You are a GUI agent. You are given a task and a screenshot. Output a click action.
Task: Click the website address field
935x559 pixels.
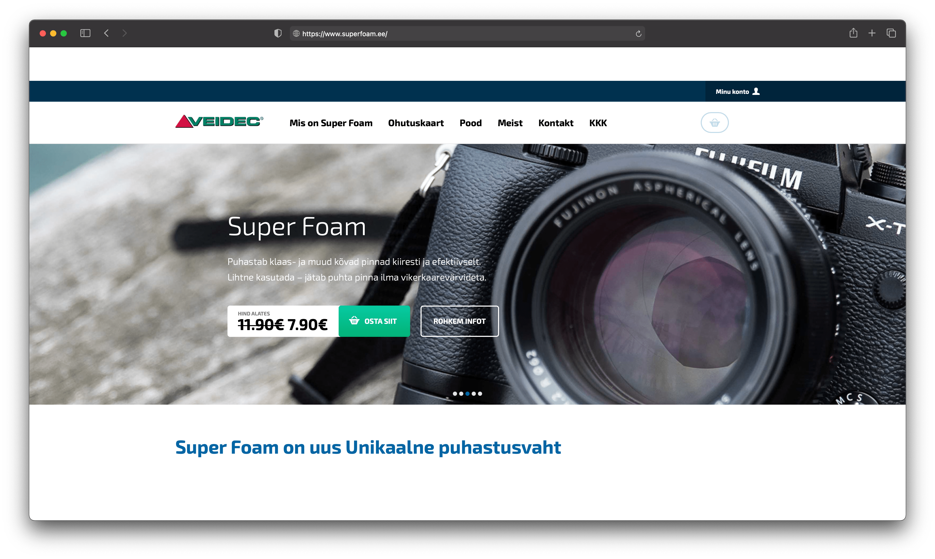(x=467, y=34)
